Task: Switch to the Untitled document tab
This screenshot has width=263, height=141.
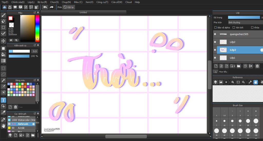Action: point(83,12)
